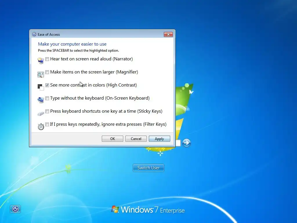Click the High Contrast black-white squares icon
Screen dimensions: 297x223
point(41,87)
